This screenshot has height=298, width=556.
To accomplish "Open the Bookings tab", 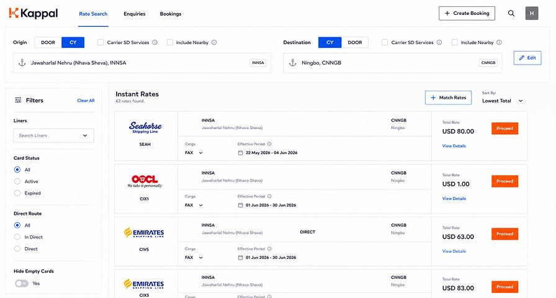I will [x=171, y=14].
